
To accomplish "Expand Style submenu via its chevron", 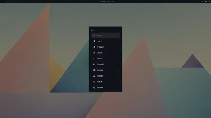I will [118, 53].
